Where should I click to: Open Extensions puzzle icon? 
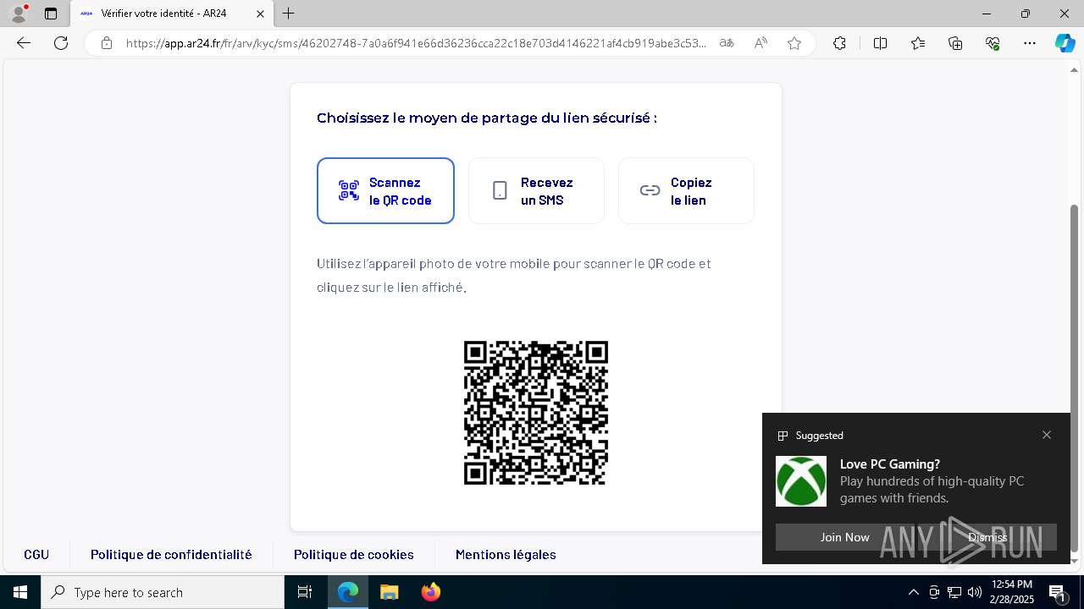click(839, 43)
